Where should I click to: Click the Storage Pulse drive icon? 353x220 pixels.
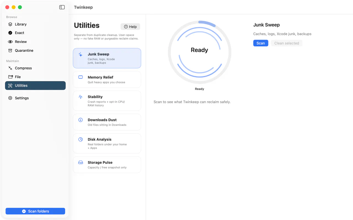tap(81, 163)
